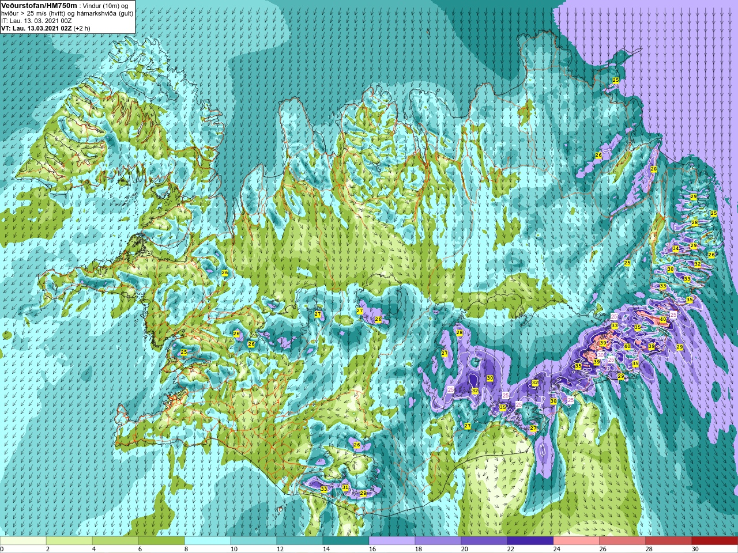Viewport: 738px width, 553px height.
Task: Click the legend scale label 16
Action: [372, 549]
